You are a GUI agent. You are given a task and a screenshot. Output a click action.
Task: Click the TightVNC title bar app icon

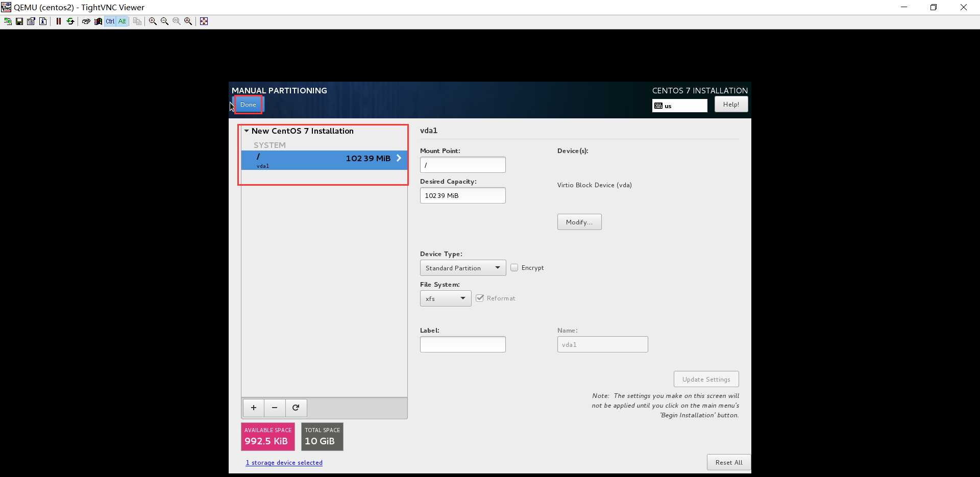click(x=6, y=7)
